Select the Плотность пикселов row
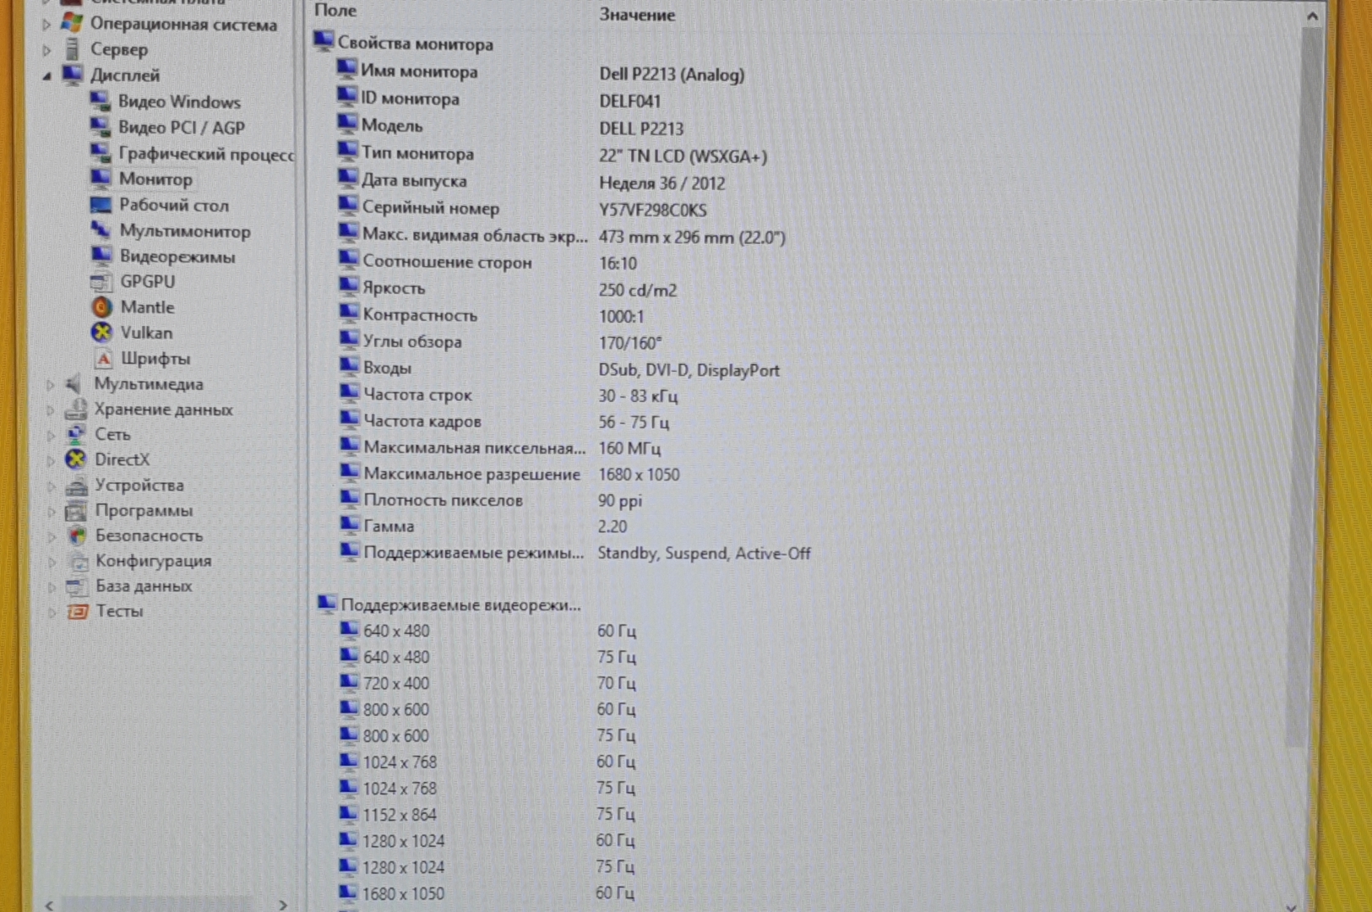Image resolution: width=1372 pixels, height=912 pixels. 492,501
